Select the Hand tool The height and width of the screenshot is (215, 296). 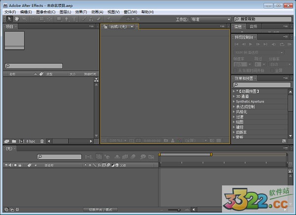coord(16,19)
